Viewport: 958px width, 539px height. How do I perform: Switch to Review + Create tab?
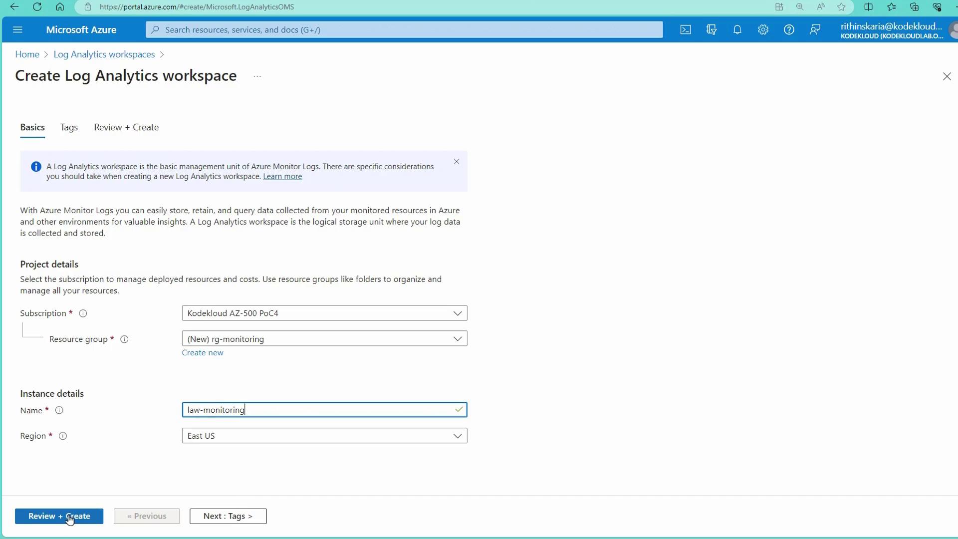tap(126, 127)
